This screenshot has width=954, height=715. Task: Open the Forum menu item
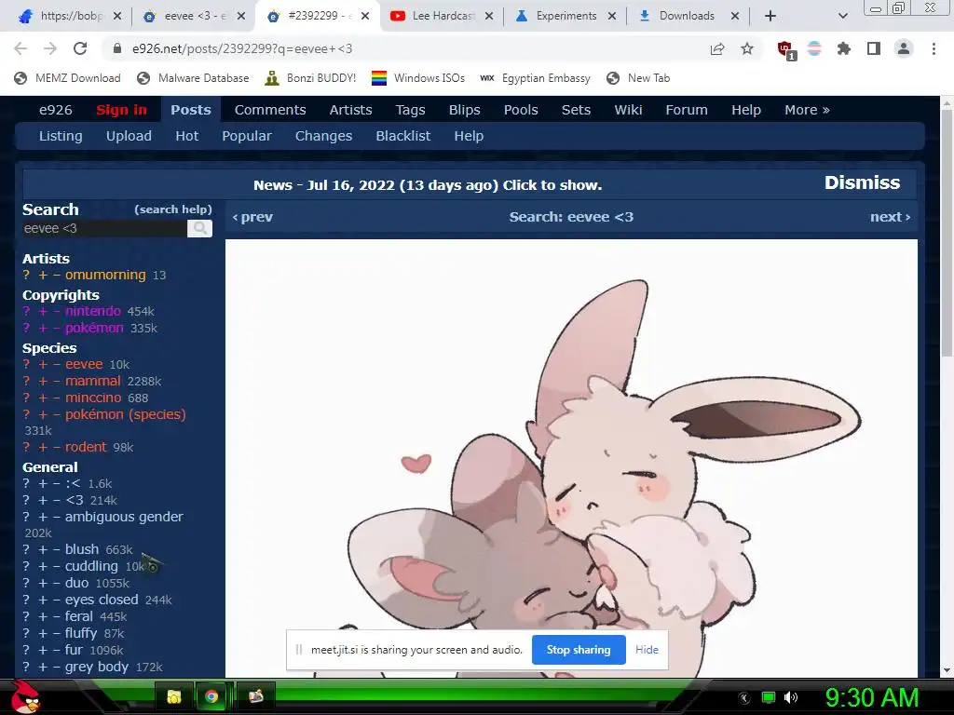687,110
